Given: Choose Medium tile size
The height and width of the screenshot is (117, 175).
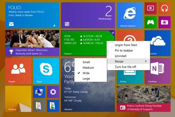Looking at the screenshot, I should 91,68.
